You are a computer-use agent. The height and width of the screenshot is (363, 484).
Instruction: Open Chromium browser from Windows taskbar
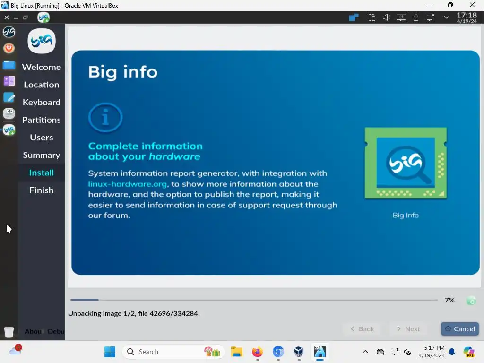pos(278,352)
